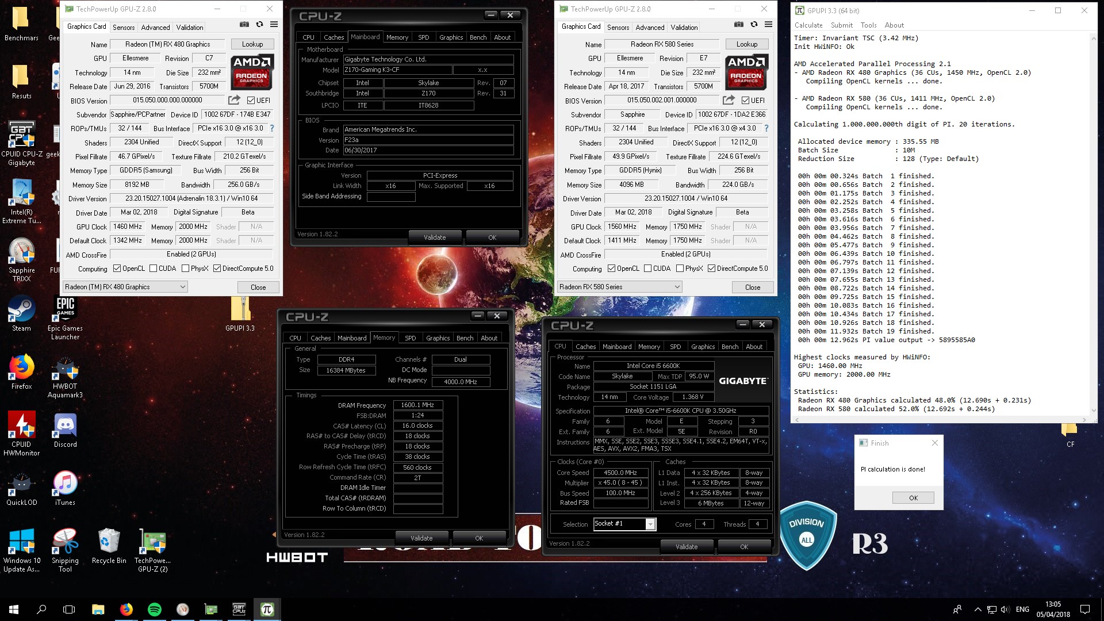Toggle the UEFI checkbox in right GPU-Z
Image resolution: width=1104 pixels, height=621 pixels.
(745, 101)
